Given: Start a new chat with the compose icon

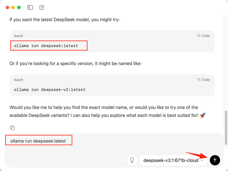Looking at the screenshot, I should click(x=42, y=7).
